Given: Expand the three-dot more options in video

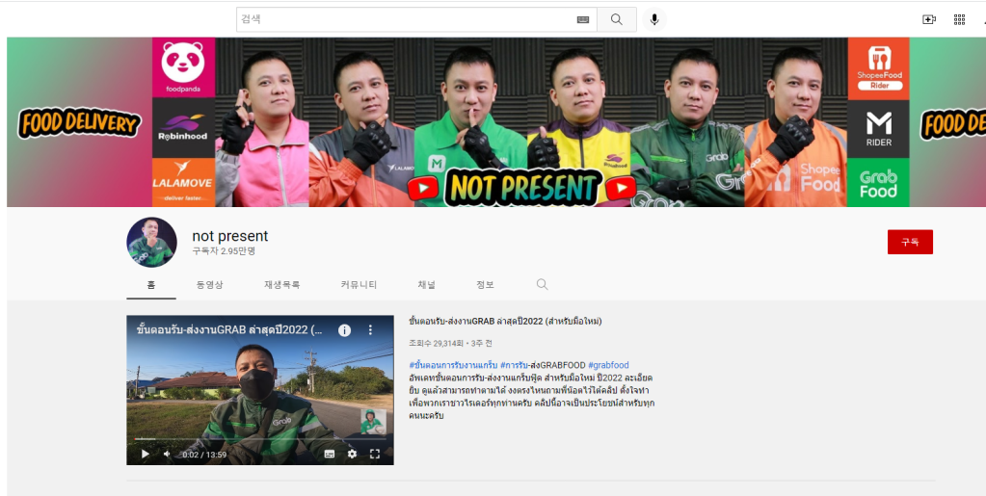Looking at the screenshot, I should click(370, 329).
